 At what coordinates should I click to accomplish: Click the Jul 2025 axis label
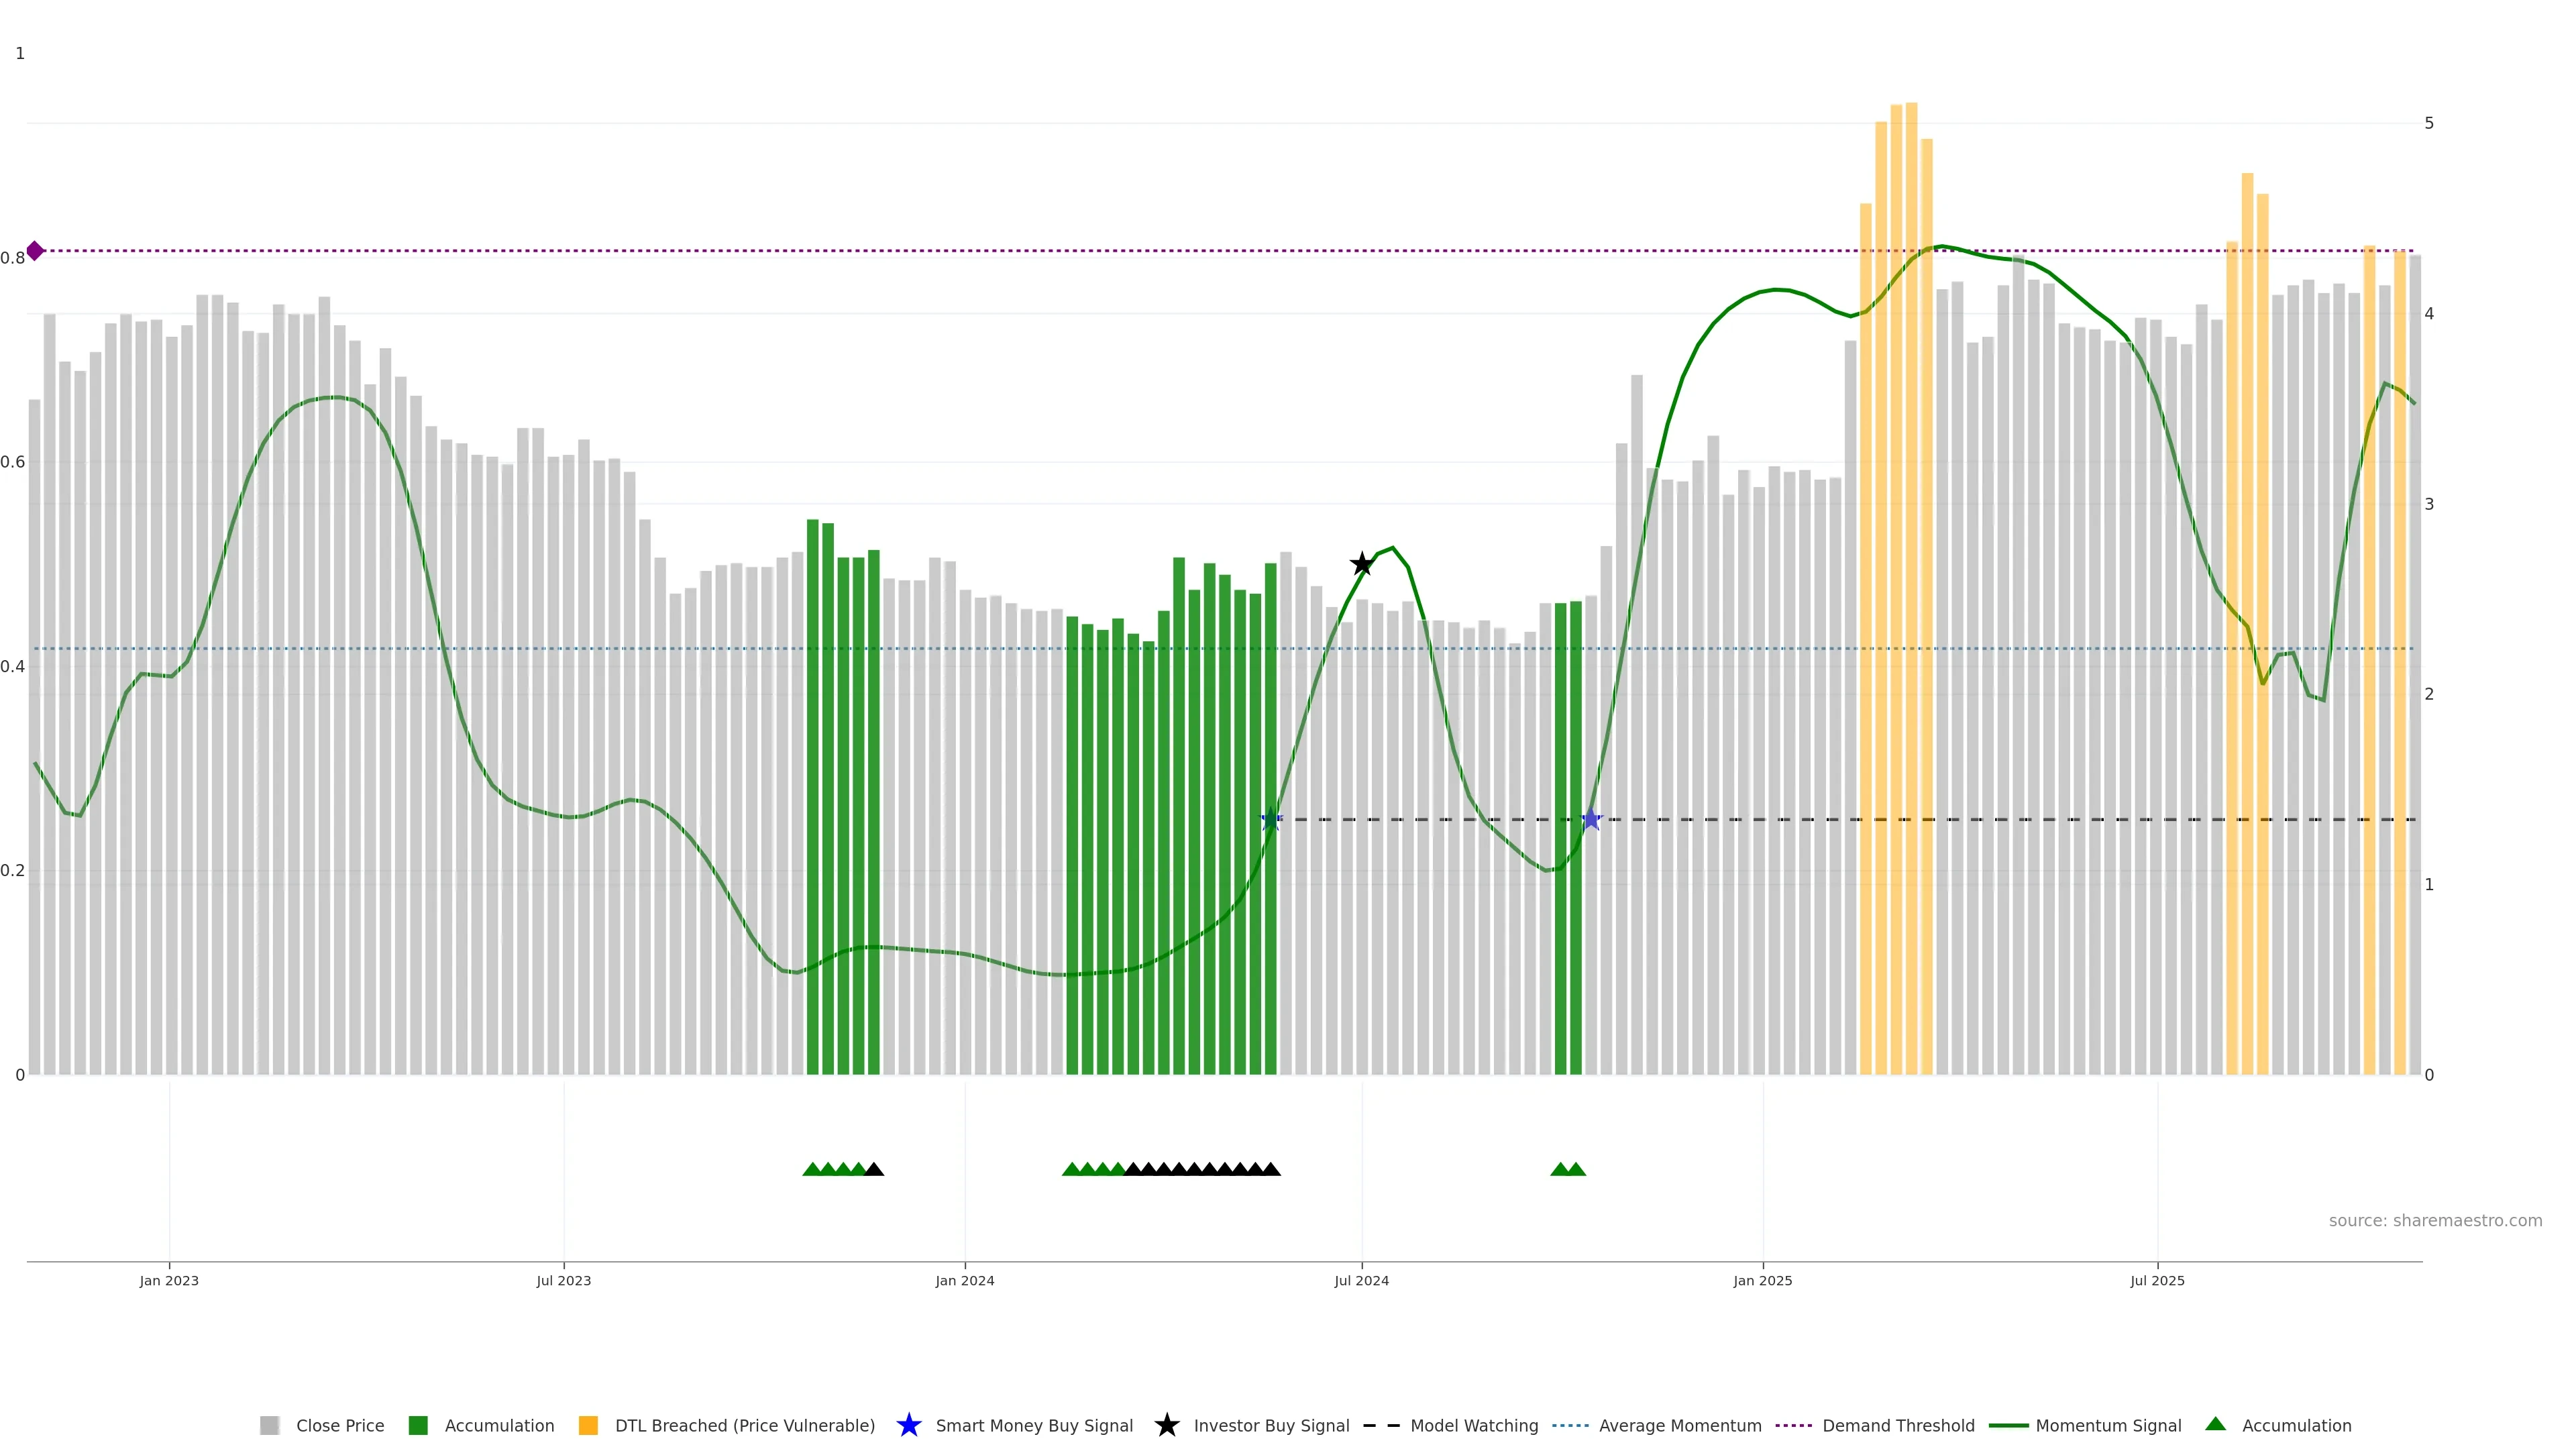tap(2157, 1281)
